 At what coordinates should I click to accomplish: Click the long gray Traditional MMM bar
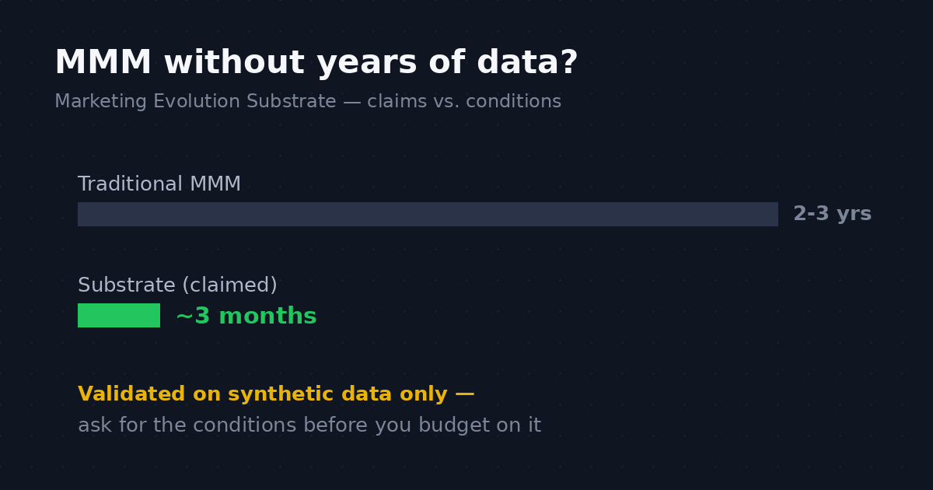tap(428, 214)
